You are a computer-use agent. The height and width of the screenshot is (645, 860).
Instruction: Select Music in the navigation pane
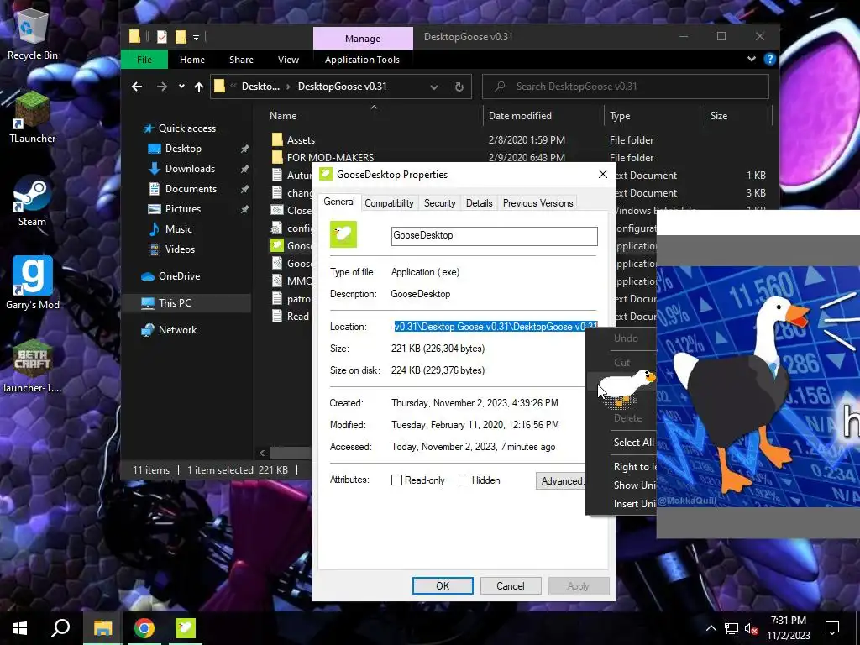178,229
